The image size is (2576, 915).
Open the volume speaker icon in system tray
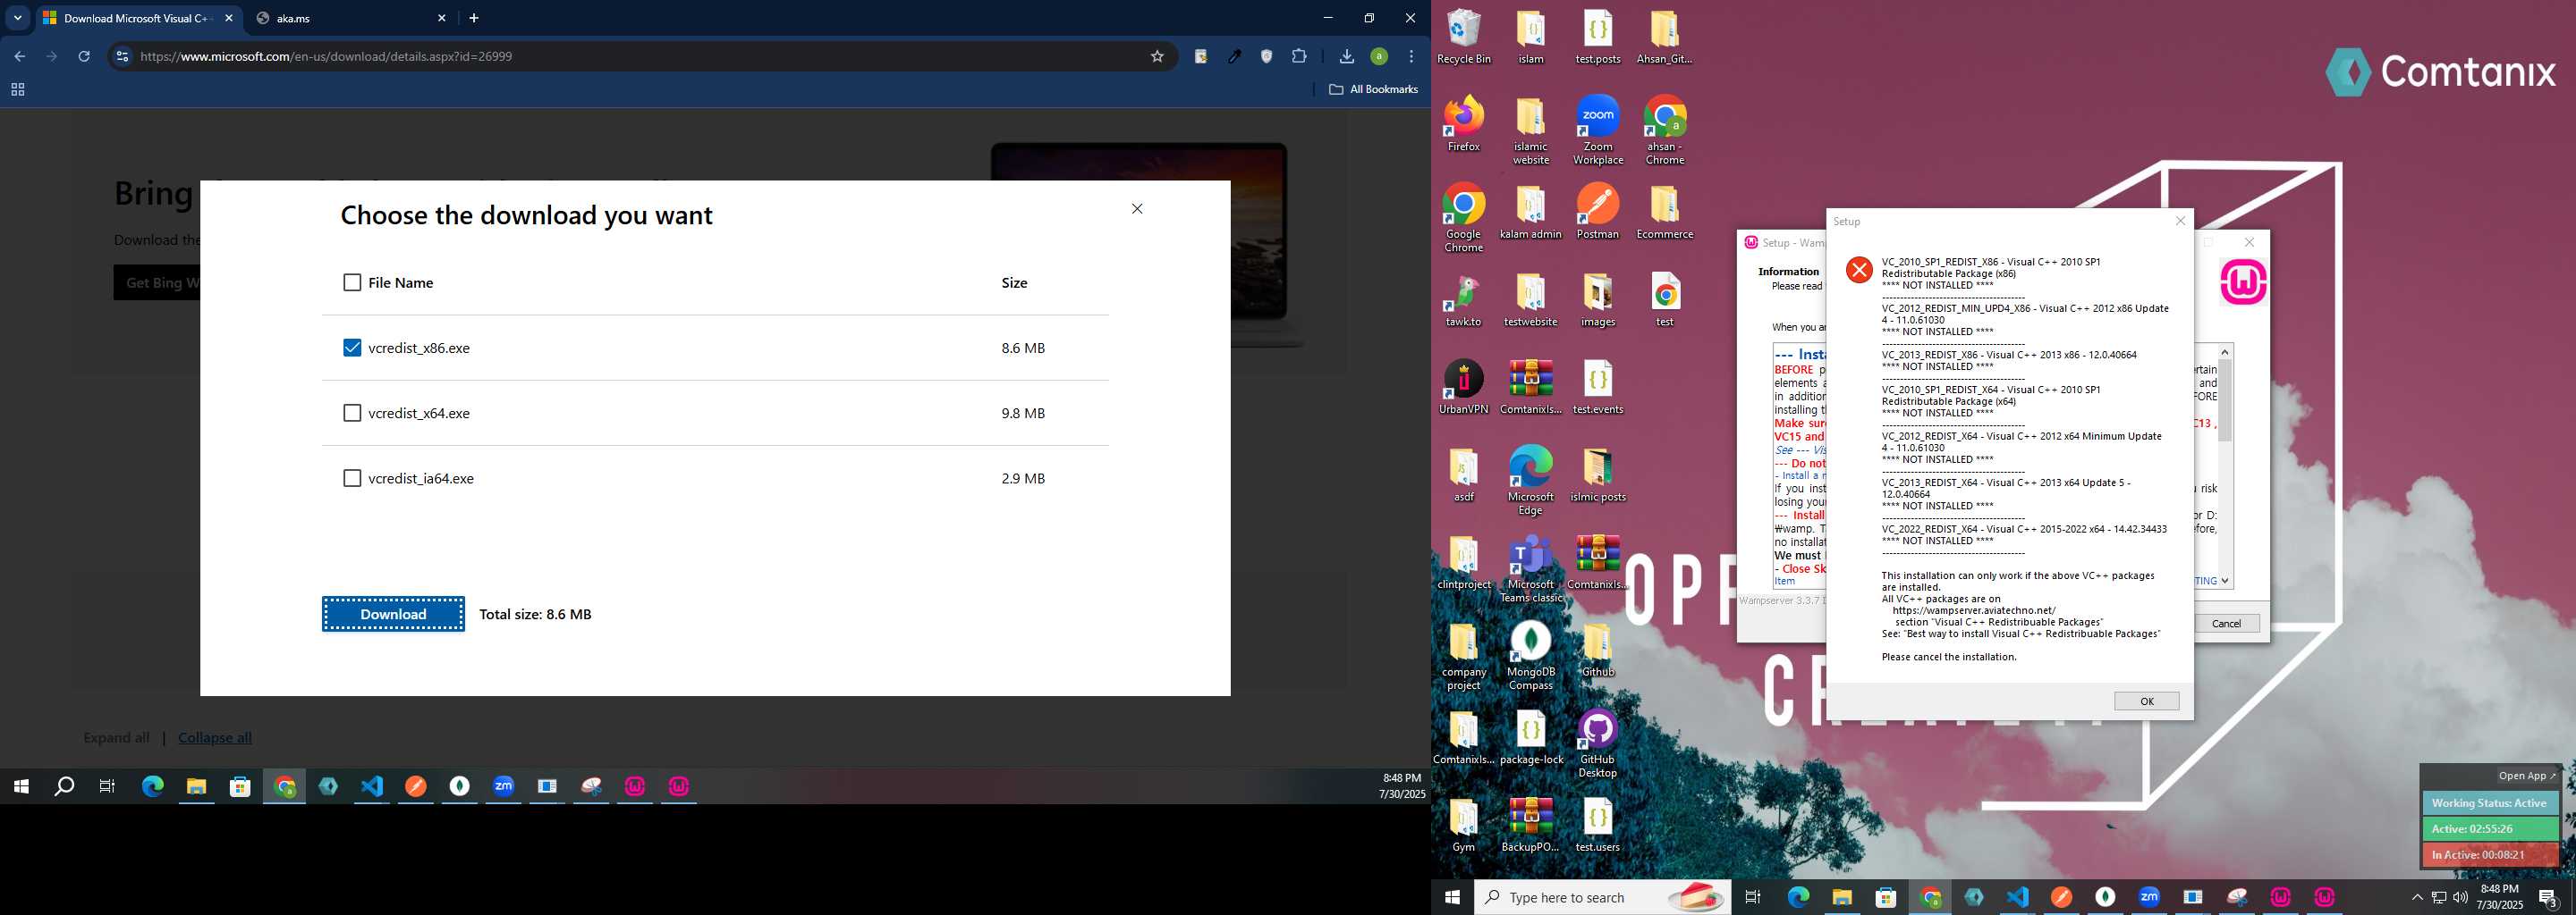2460,897
